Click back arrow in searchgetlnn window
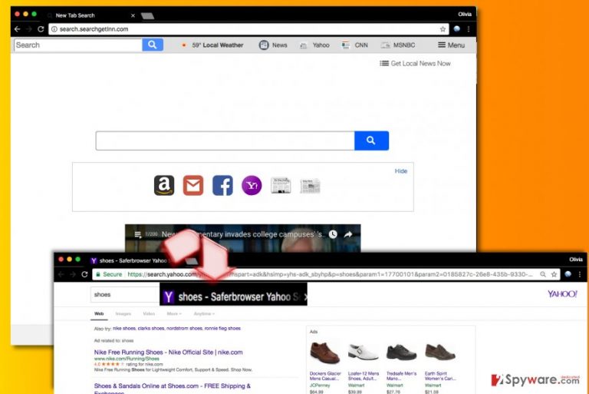Viewport: 589px width, 394px height. pos(18,29)
